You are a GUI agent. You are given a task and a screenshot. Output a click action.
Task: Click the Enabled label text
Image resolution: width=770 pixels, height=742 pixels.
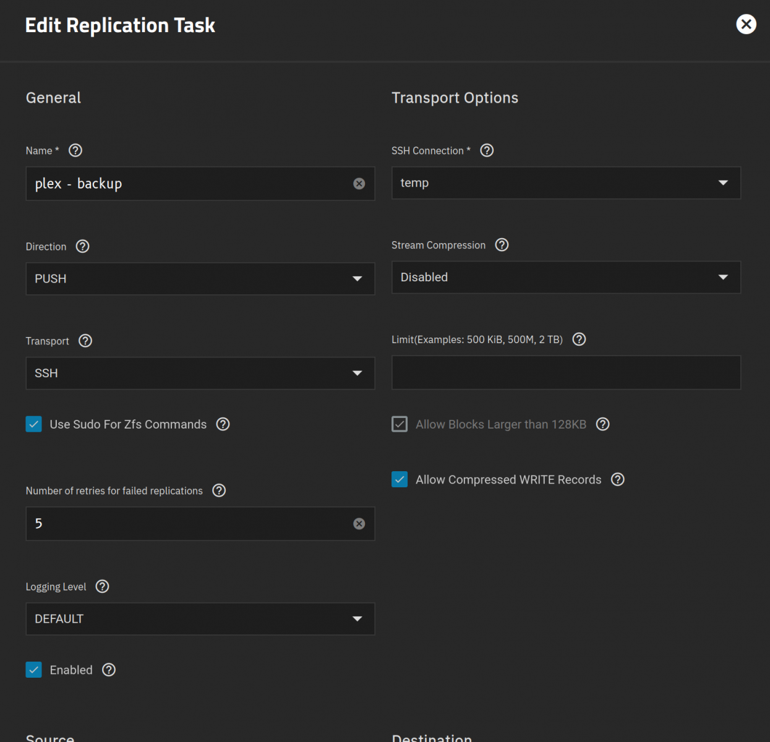71,670
